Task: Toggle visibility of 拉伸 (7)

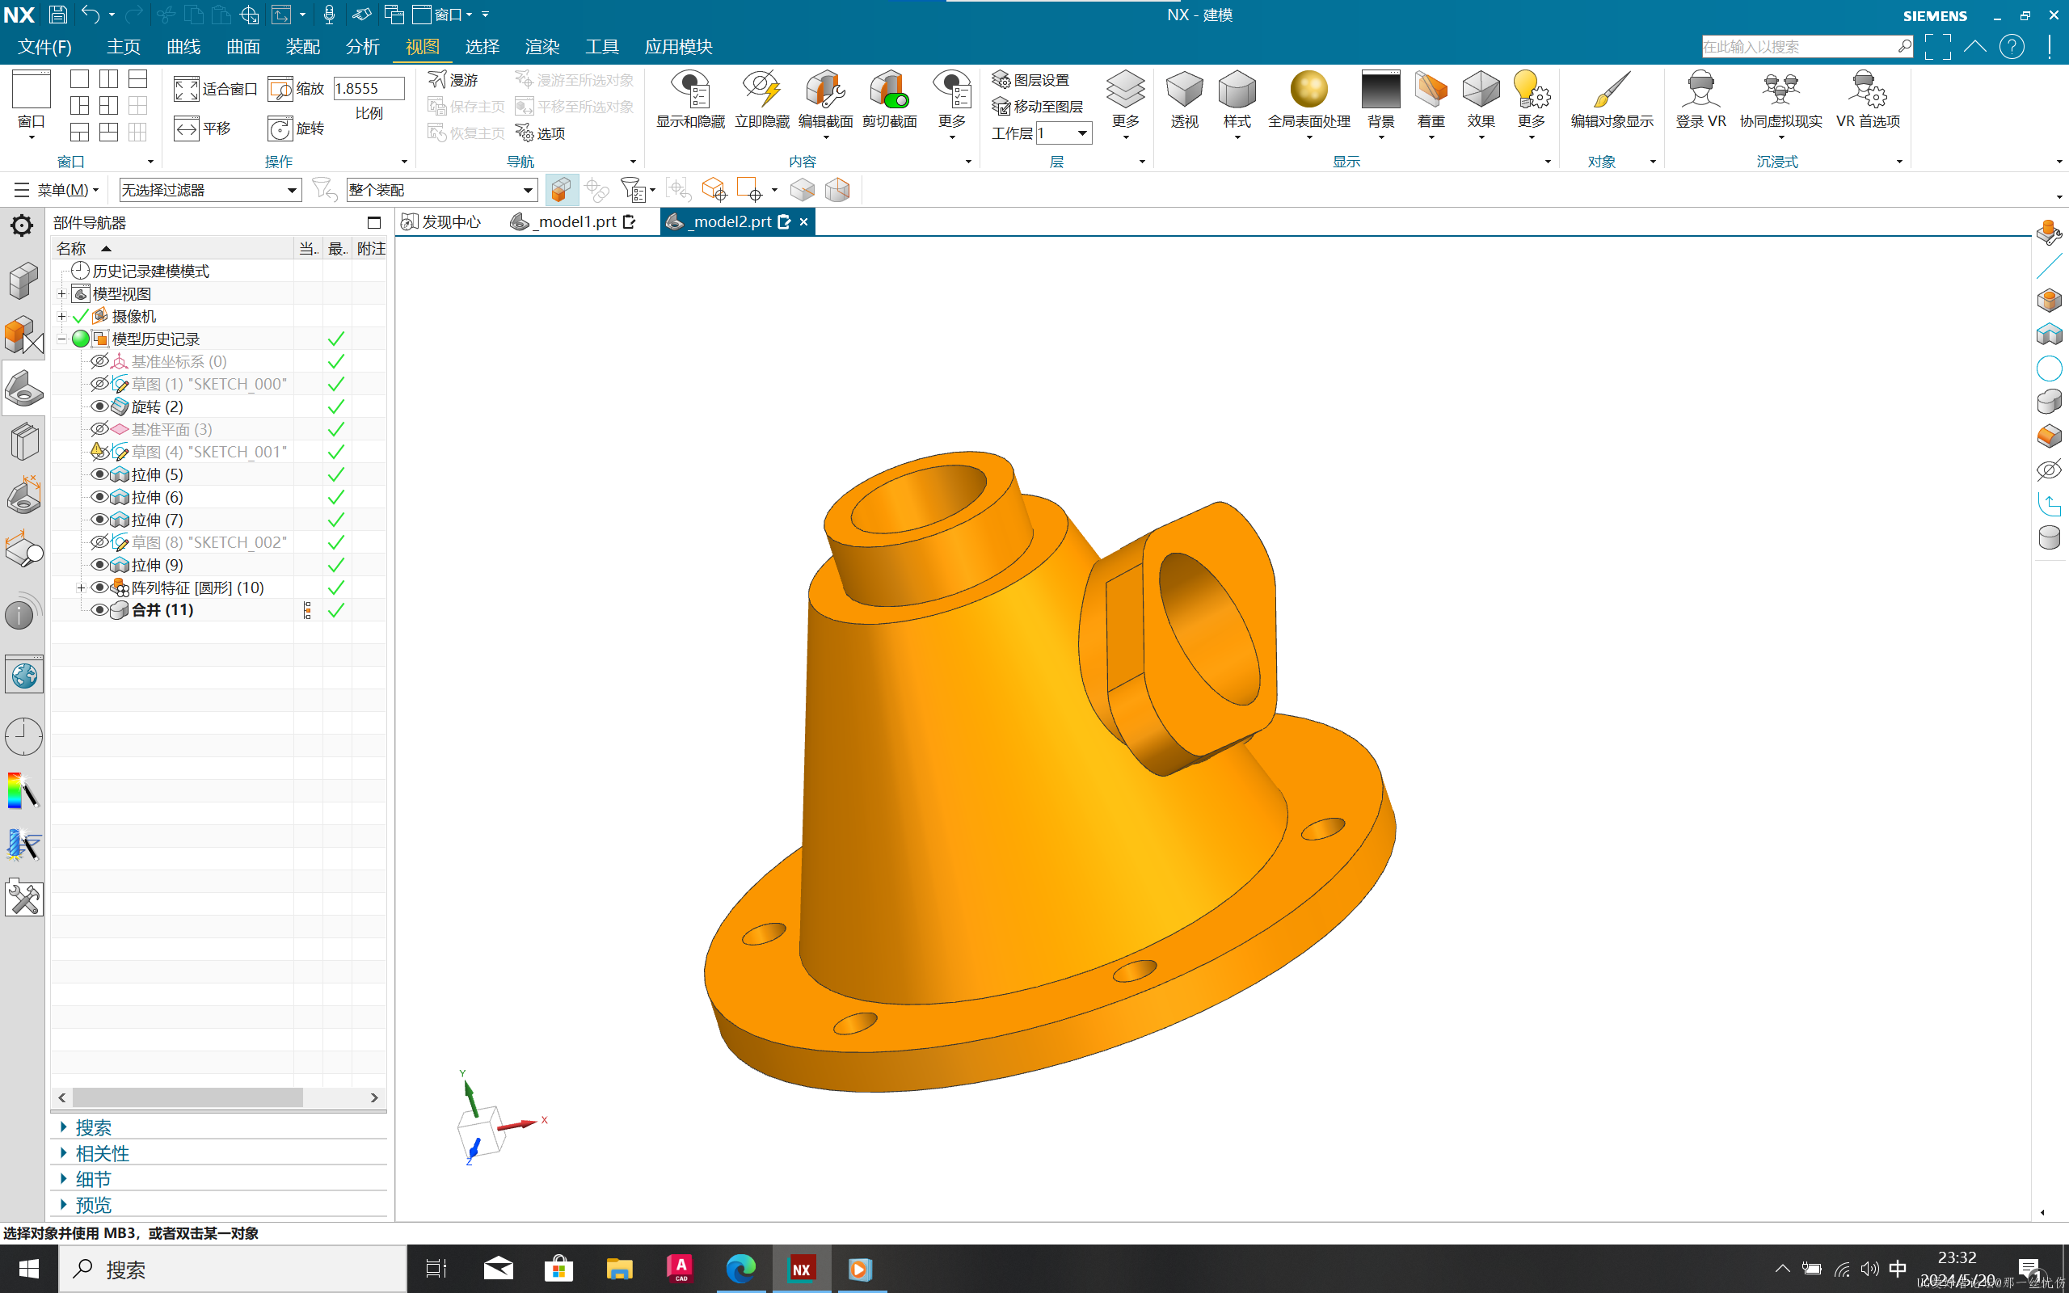Action: [99, 519]
